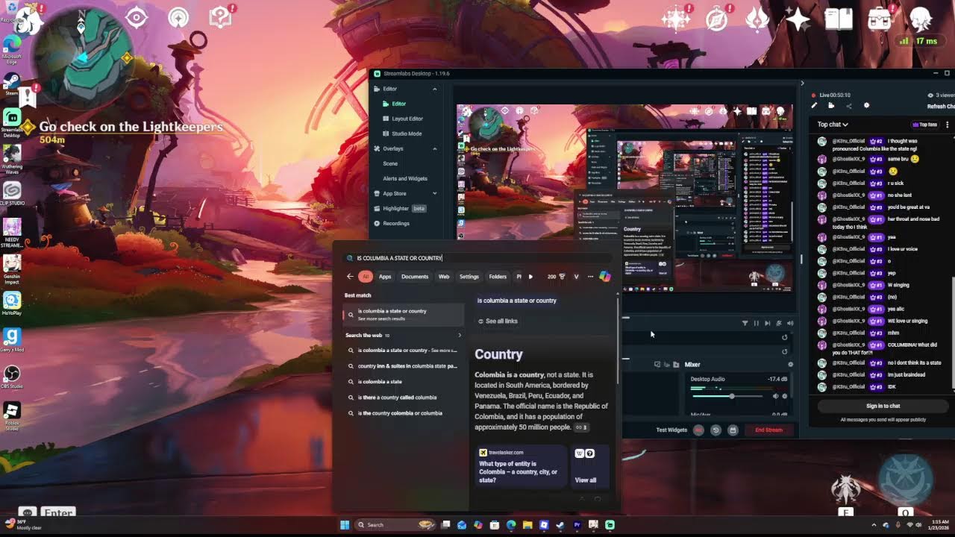Click the See all links link

point(498,321)
